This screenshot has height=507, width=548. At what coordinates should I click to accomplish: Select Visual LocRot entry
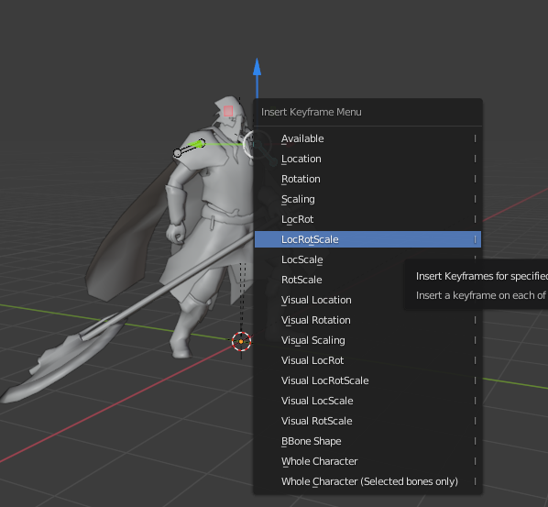tap(367, 360)
